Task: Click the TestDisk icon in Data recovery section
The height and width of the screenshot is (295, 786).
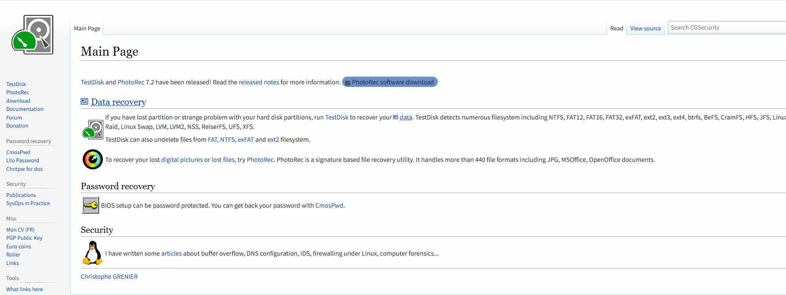Action: click(x=93, y=130)
